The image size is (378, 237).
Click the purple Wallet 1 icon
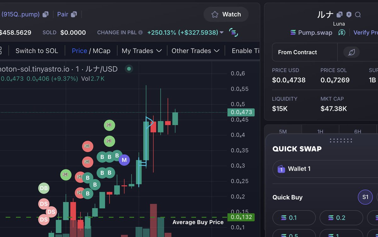click(x=281, y=169)
